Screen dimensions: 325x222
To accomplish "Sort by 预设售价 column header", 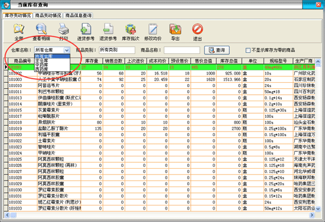I will pyautogui.click(x=180, y=61).
